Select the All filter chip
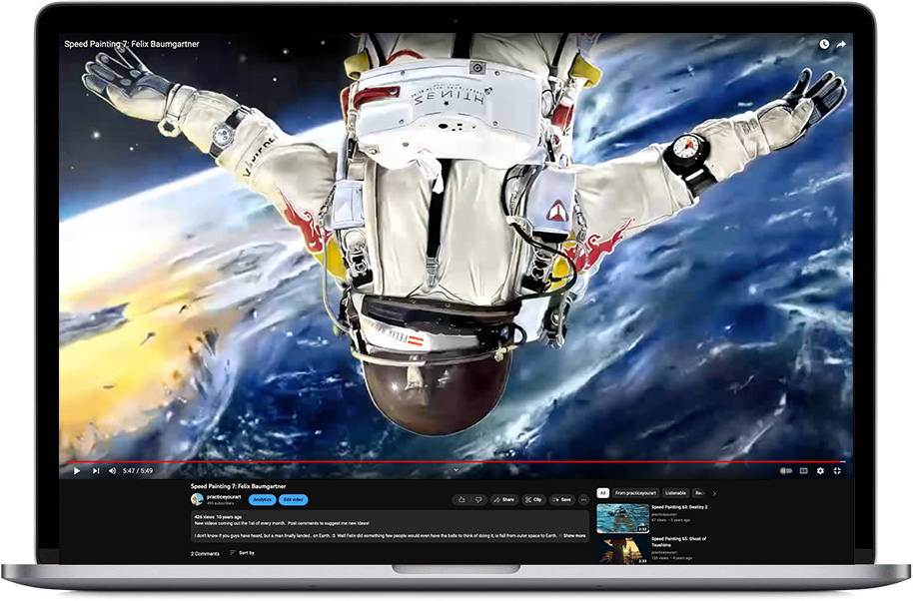This screenshot has width=913, height=601. click(602, 493)
